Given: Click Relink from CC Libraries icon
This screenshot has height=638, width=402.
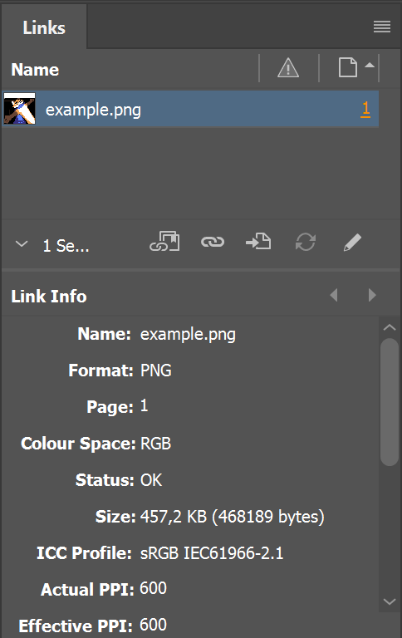Looking at the screenshot, I should (x=164, y=242).
